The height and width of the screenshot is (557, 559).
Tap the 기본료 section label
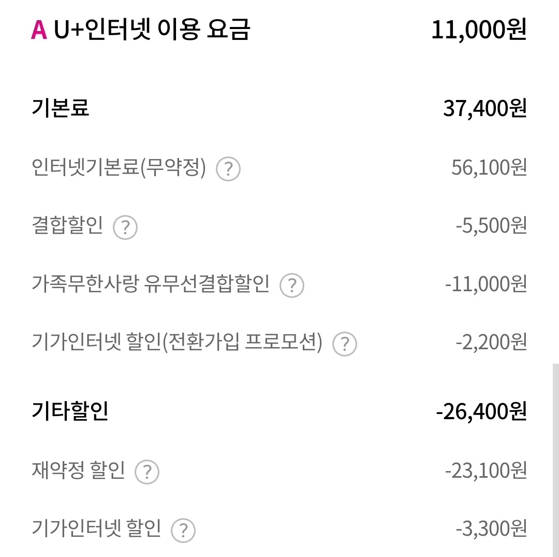[61, 108]
